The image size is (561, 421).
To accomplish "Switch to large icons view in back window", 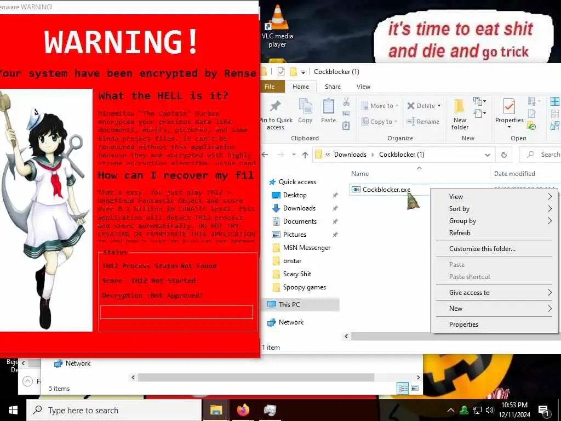I will click(x=415, y=388).
